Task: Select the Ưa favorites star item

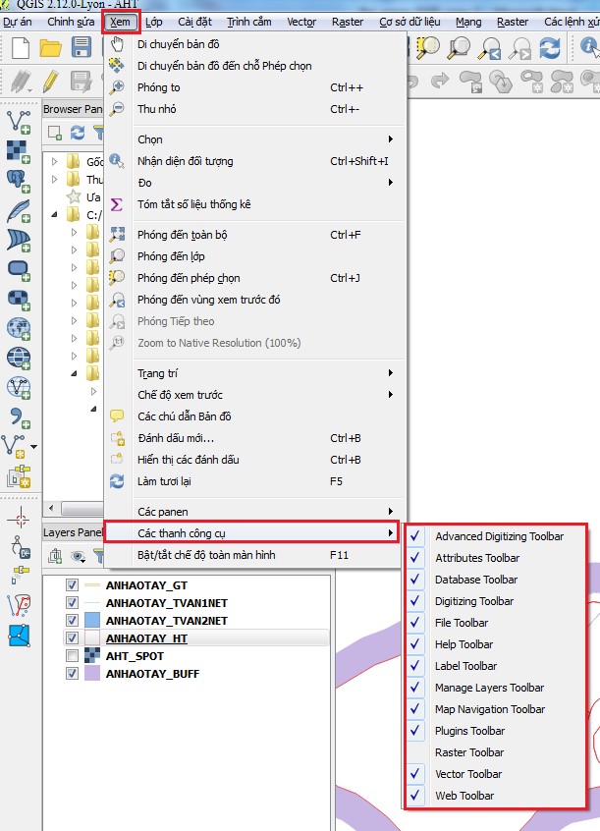Action: click(84, 197)
